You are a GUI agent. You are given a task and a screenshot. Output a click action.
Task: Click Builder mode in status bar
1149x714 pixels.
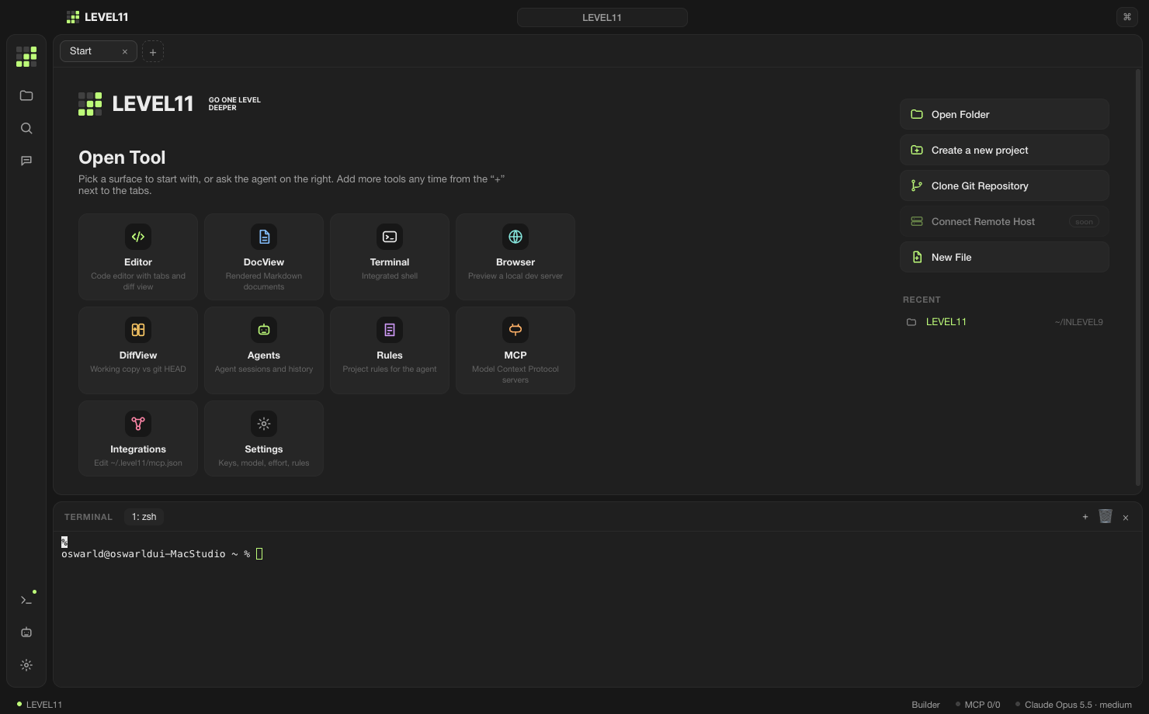[925, 705]
